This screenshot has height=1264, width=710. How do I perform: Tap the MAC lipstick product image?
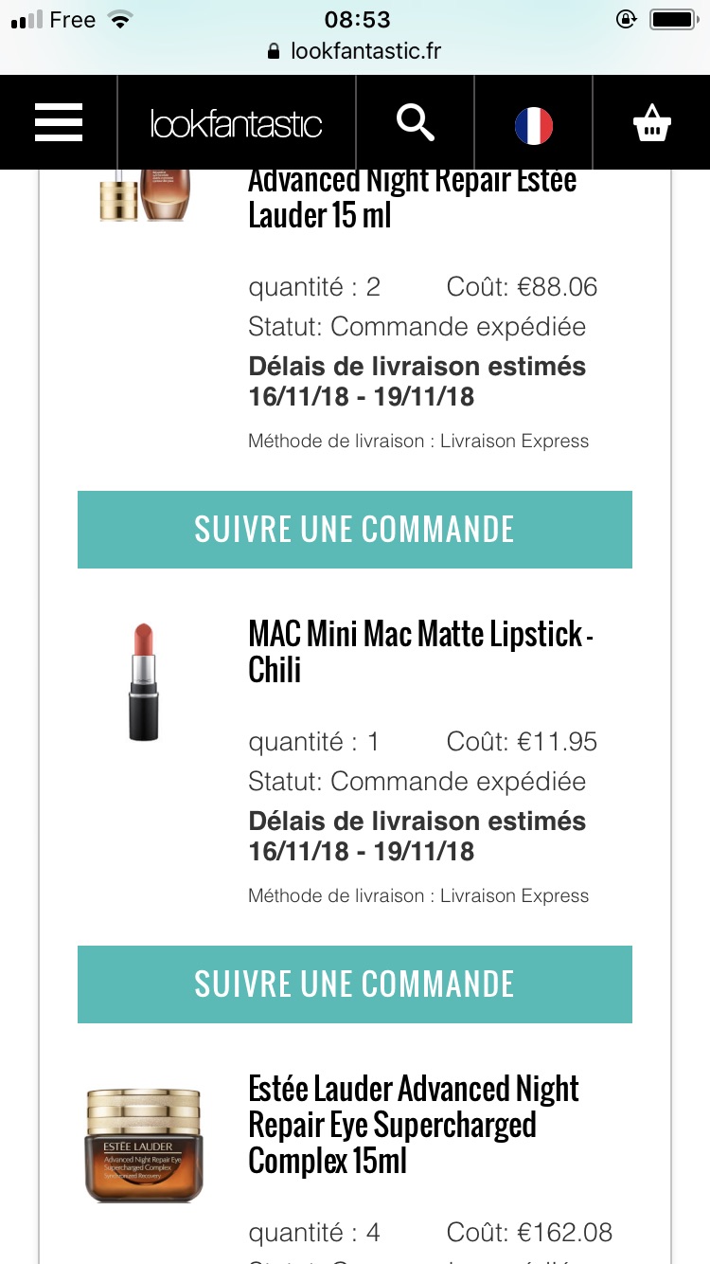coord(144,682)
